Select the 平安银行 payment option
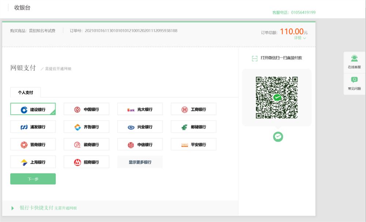The image size is (366, 222). (x=194, y=144)
